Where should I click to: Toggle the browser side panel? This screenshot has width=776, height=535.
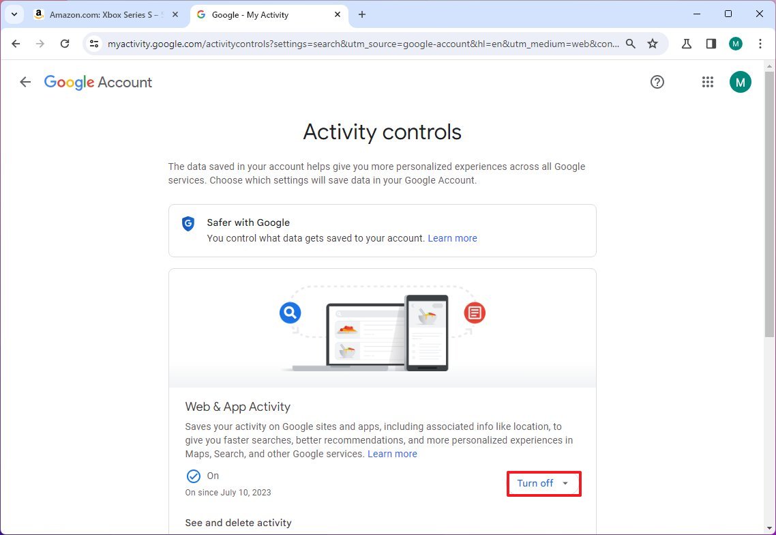(x=711, y=44)
